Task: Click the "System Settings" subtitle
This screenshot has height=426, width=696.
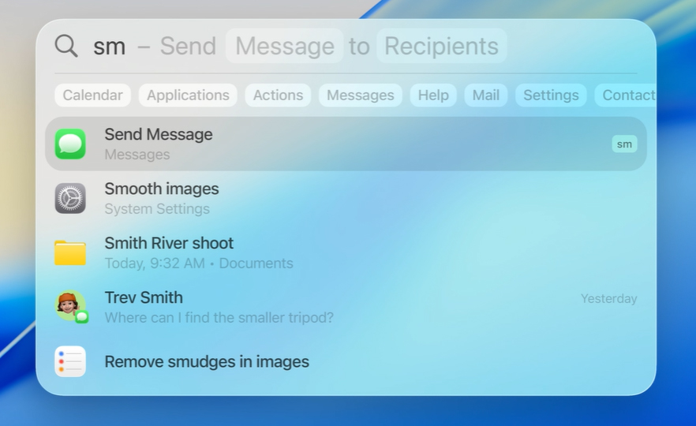Action: [157, 208]
